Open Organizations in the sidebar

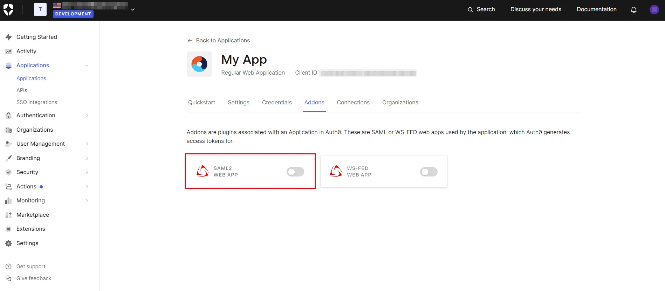[35, 130]
